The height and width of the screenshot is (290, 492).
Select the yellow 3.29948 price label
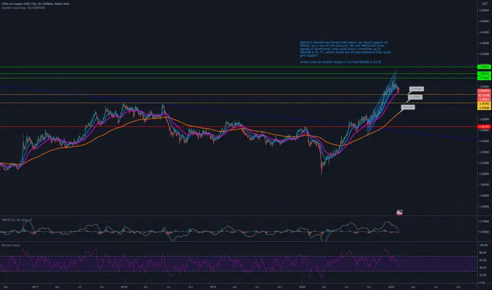pos(484,108)
